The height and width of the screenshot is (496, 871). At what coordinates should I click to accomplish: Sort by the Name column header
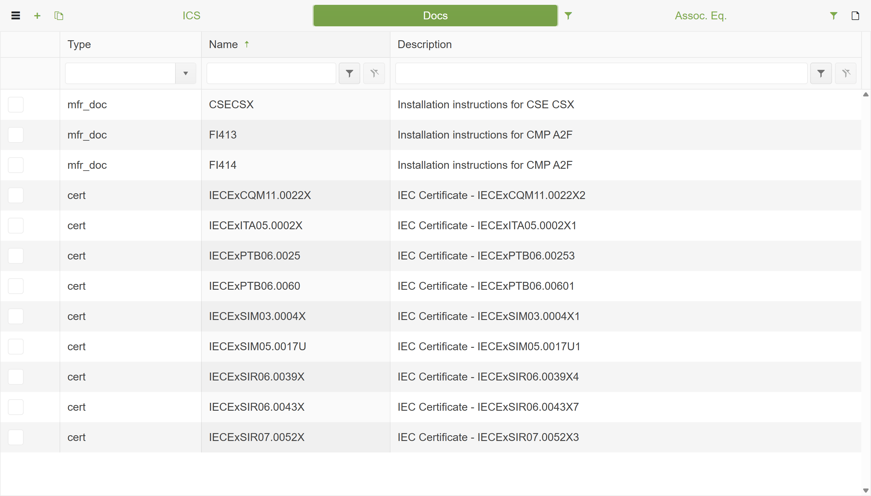point(296,44)
